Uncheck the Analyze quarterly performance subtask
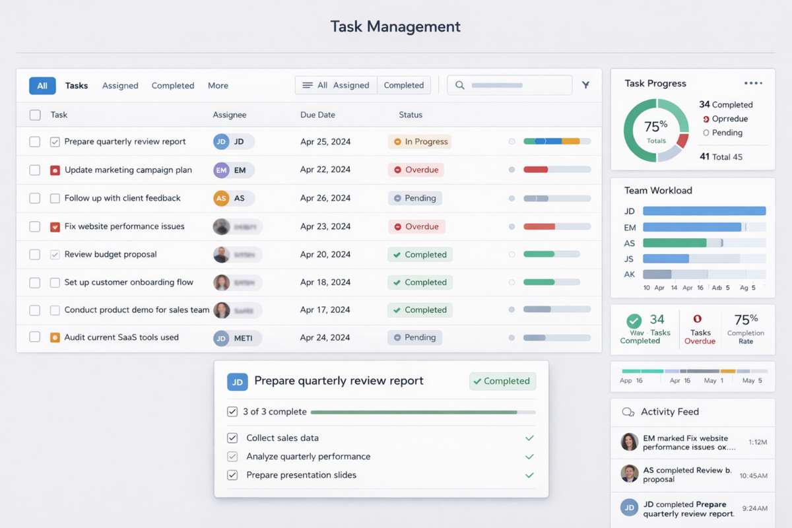 (x=232, y=456)
